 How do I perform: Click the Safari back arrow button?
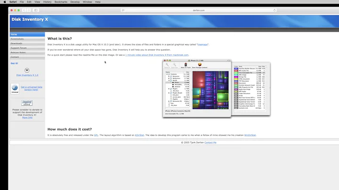pos(24,10)
